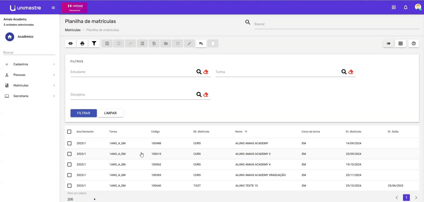Click the next page arrow
424x202 pixels.
pyautogui.click(x=416, y=198)
